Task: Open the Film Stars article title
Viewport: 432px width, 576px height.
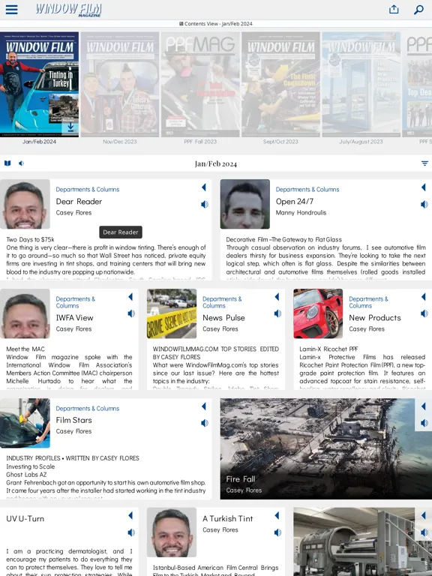Action: [x=73, y=420]
